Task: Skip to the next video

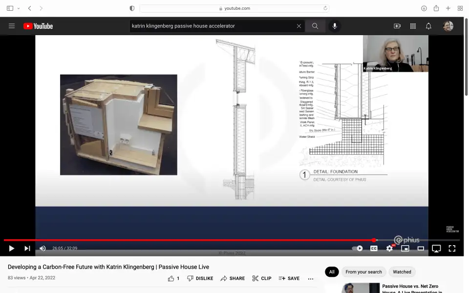Action: point(27,249)
